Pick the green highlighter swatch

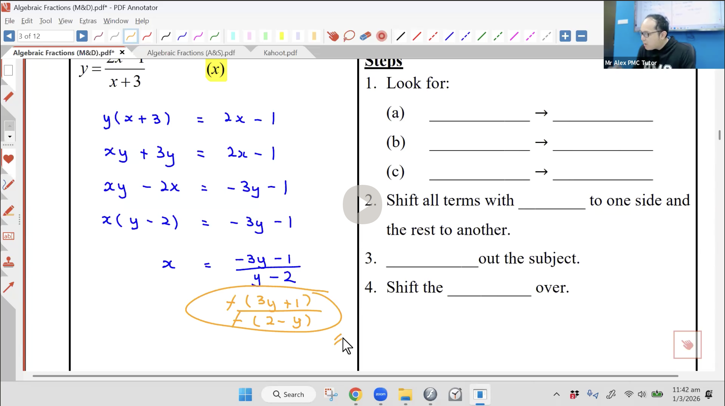click(266, 36)
